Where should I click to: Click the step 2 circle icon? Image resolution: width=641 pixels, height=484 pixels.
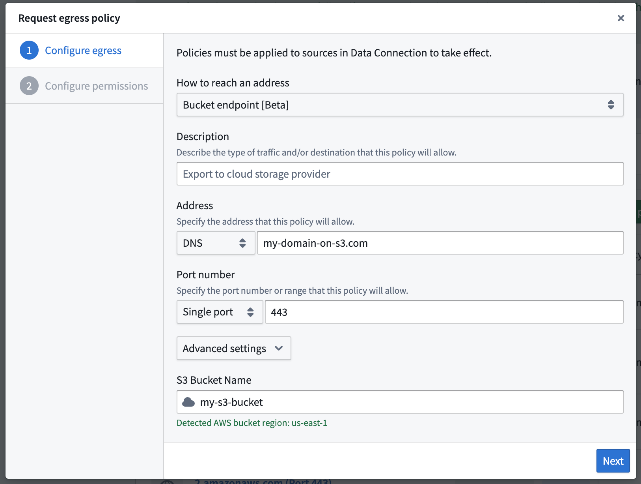[x=29, y=86]
